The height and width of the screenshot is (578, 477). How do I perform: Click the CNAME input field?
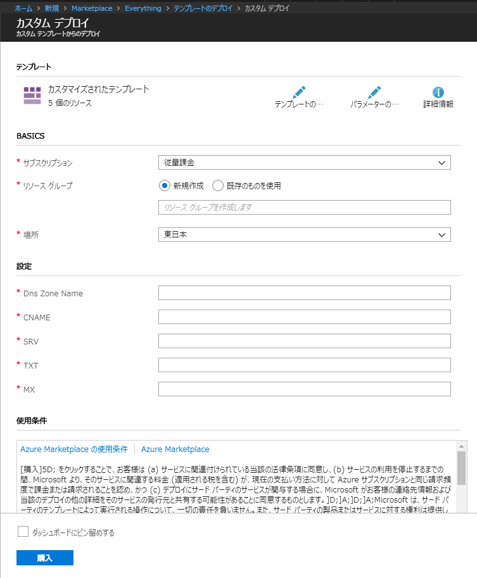point(304,317)
